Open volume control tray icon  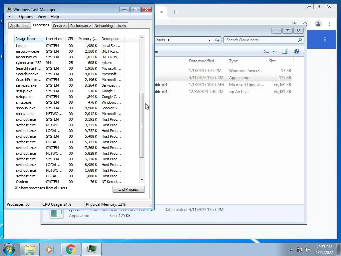coord(307,250)
